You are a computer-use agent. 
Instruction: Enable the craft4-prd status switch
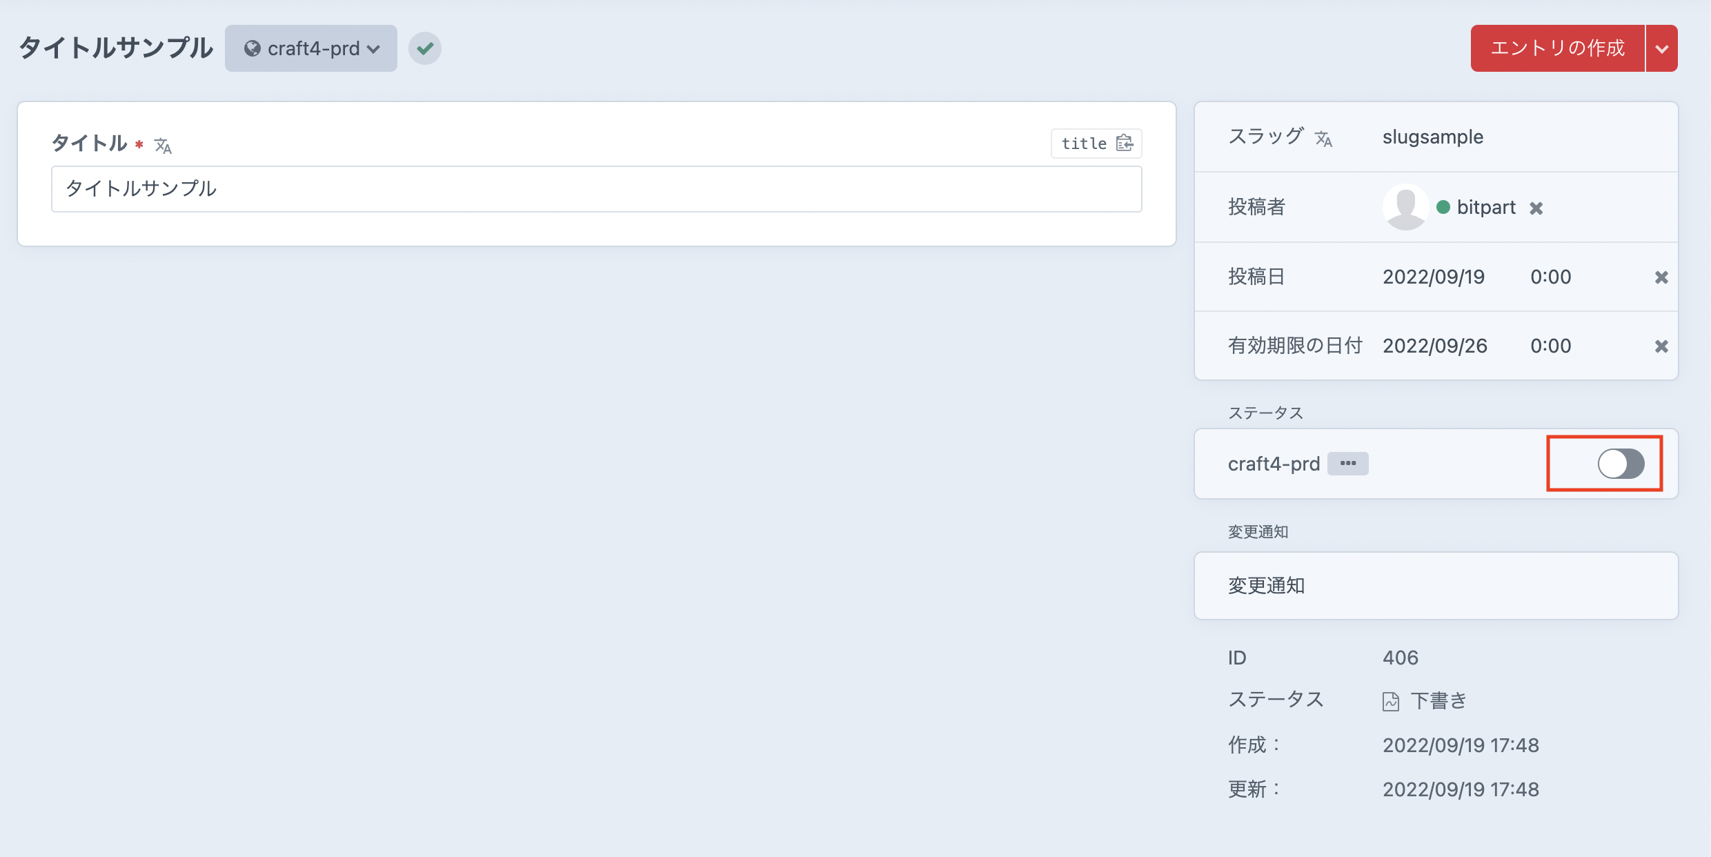(x=1621, y=464)
